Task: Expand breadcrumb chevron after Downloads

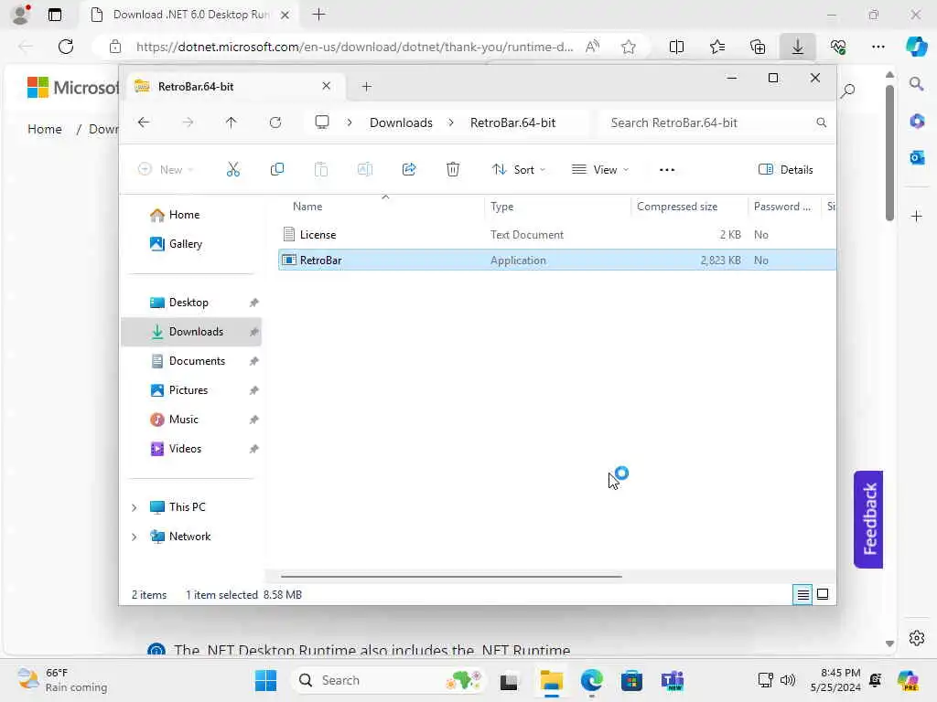Action: click(x=451, y=122)
